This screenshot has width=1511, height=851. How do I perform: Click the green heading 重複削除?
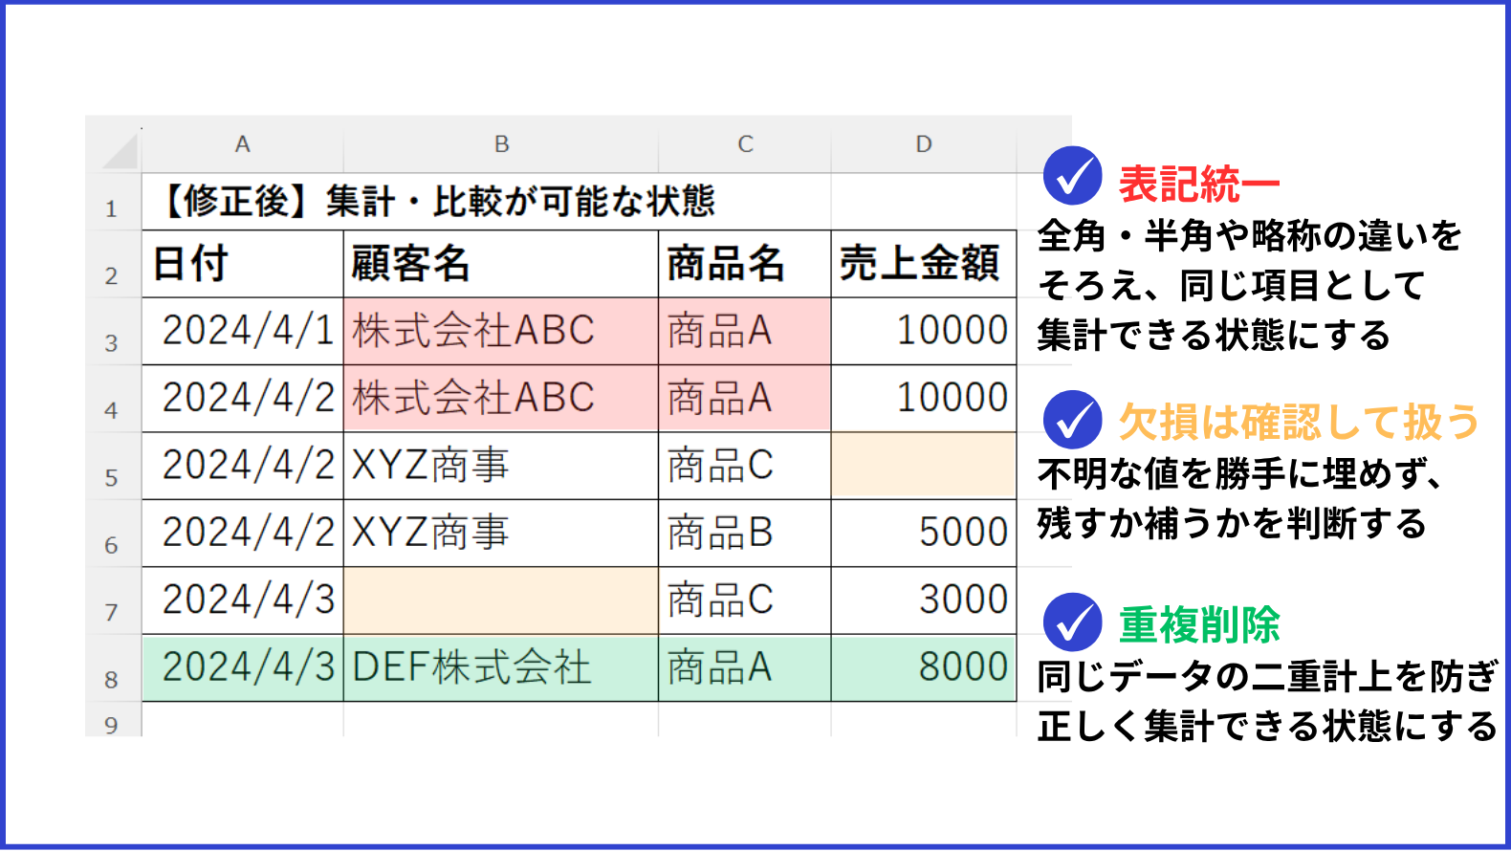point(1199,624)
